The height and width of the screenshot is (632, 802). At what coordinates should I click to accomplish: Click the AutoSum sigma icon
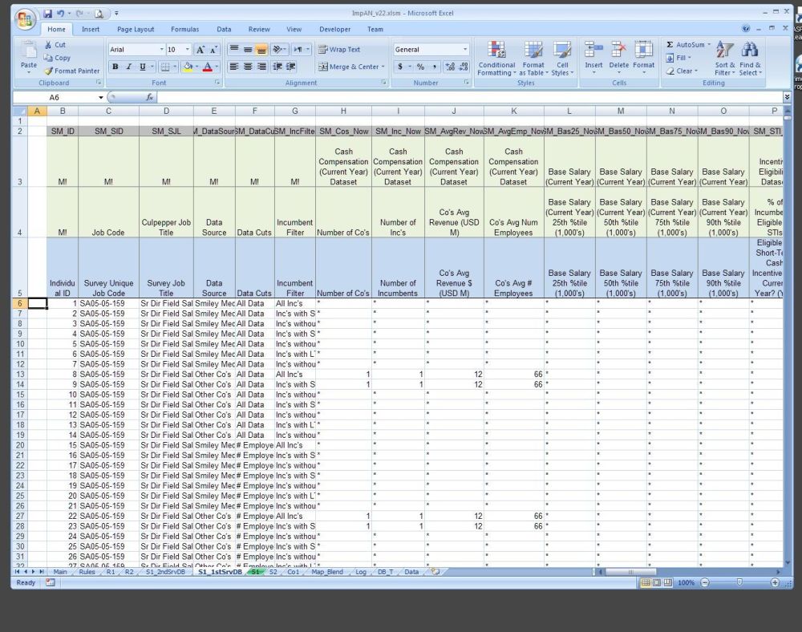click(x=670, y=45)
